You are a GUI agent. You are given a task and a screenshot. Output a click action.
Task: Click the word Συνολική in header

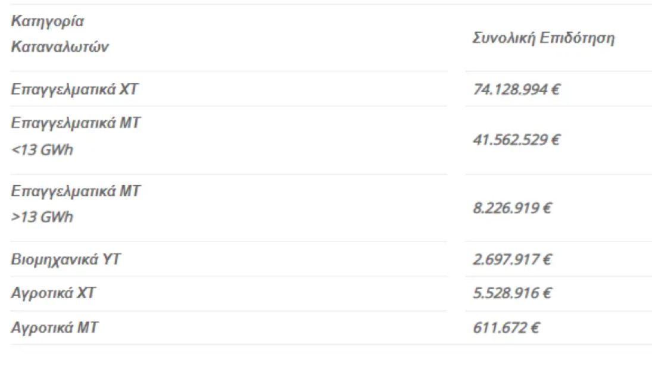(x=504, y=38)
